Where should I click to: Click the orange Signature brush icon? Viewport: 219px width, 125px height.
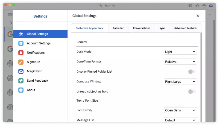point(21,62)
